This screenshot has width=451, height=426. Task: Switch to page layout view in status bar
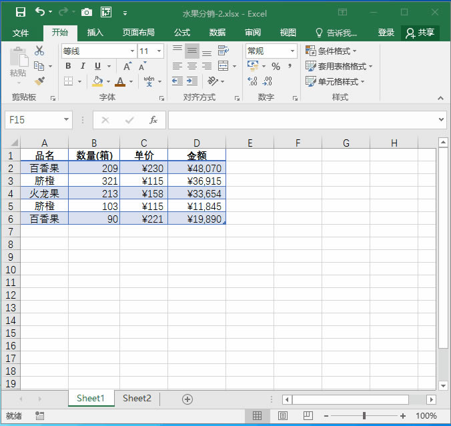(282, 416)
